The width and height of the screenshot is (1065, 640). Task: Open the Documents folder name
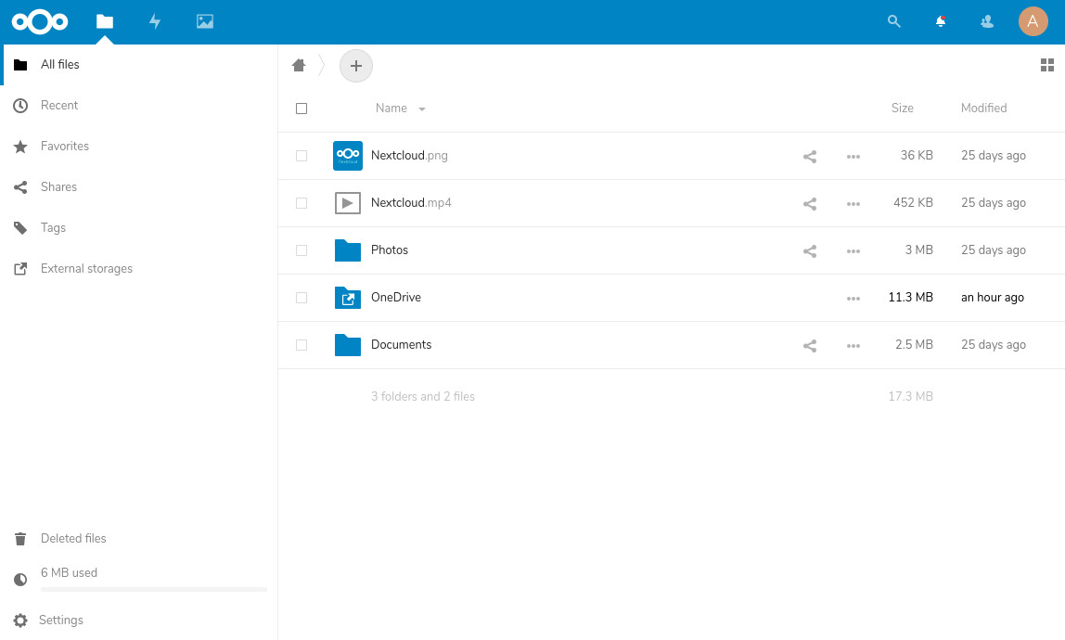(401, 344)
